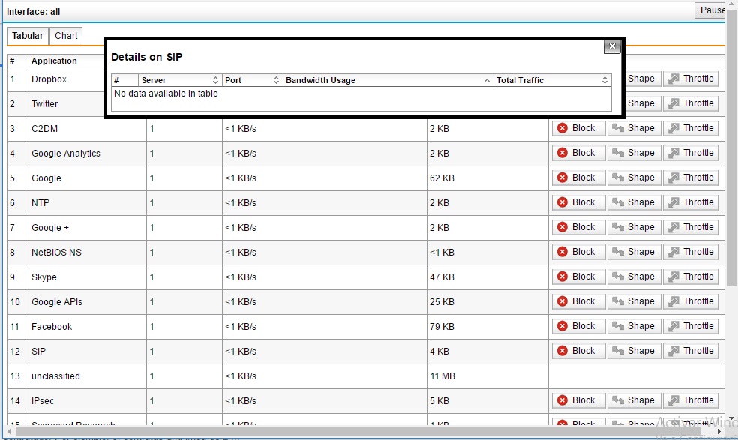Shape Dropbox traffic
738x440 pixels.
(643, 79)
